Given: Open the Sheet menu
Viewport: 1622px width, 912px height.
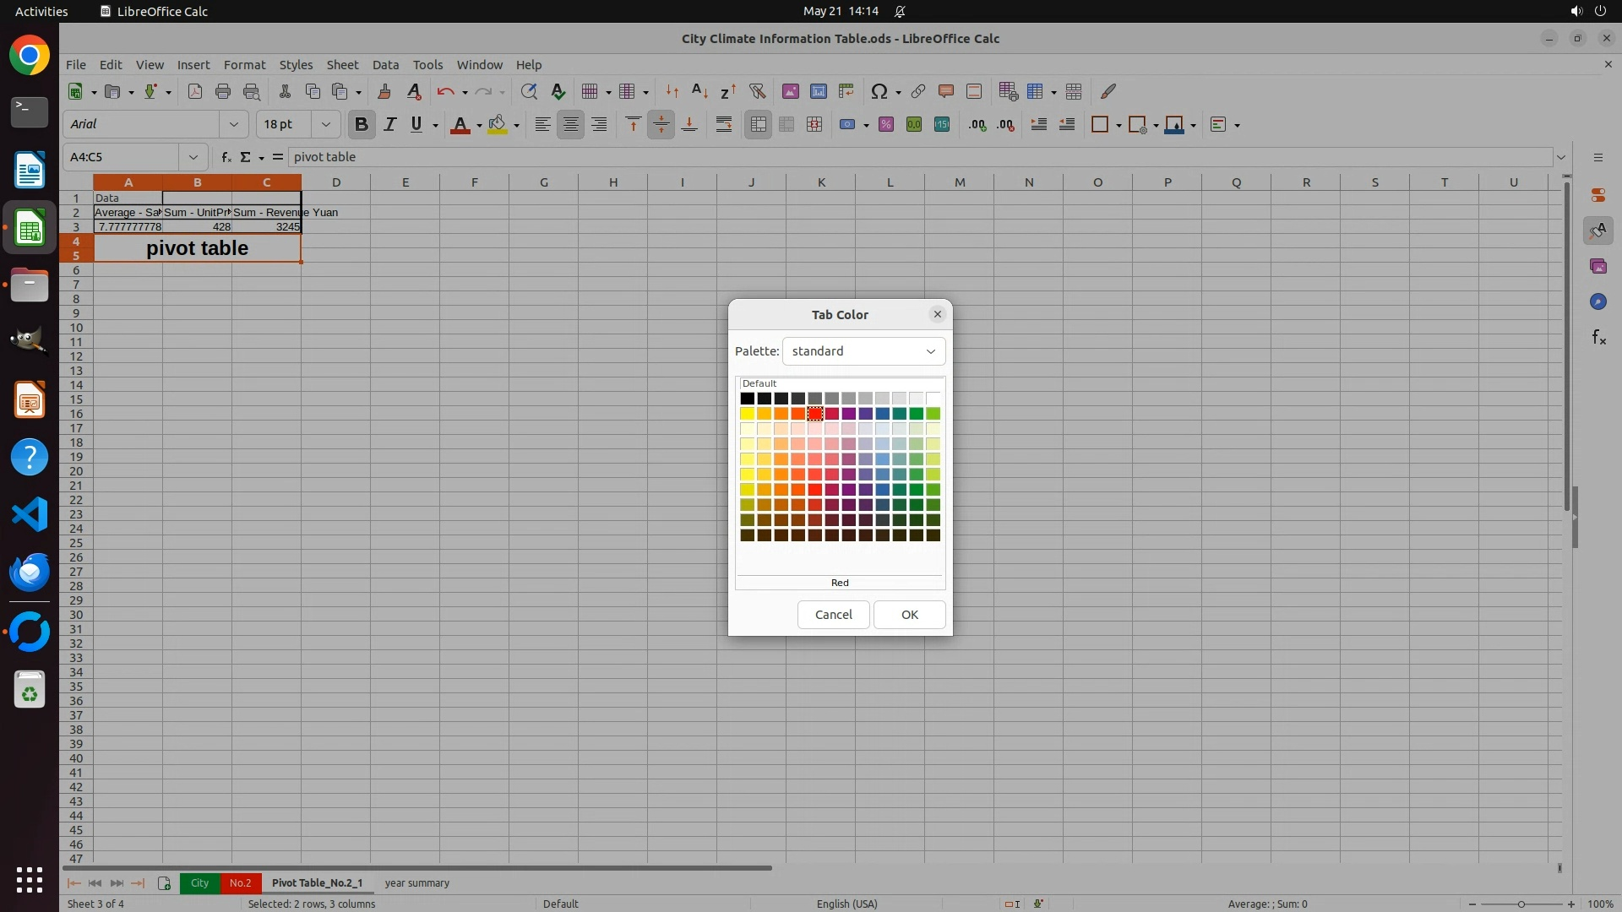Looking at the screenshot, I should pos(342,65).
